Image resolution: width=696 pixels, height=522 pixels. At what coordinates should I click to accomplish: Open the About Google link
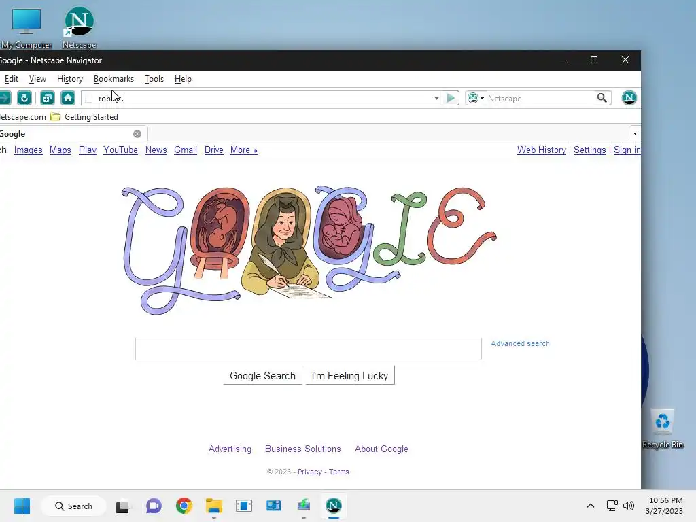381,449
